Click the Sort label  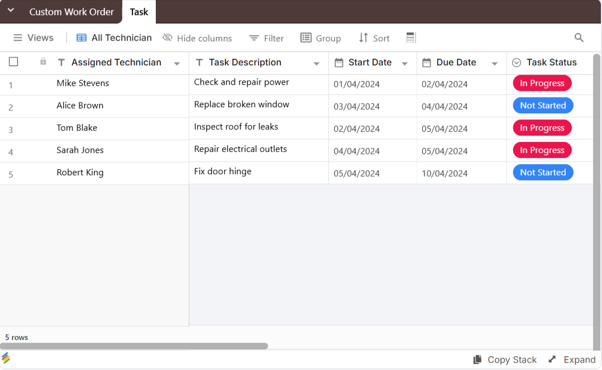pyautogui.click(x=381, y=39)
